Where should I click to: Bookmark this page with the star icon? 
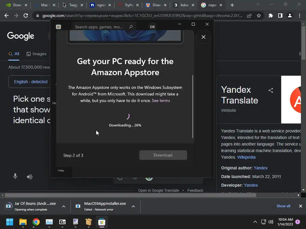[x=259, y=16]
